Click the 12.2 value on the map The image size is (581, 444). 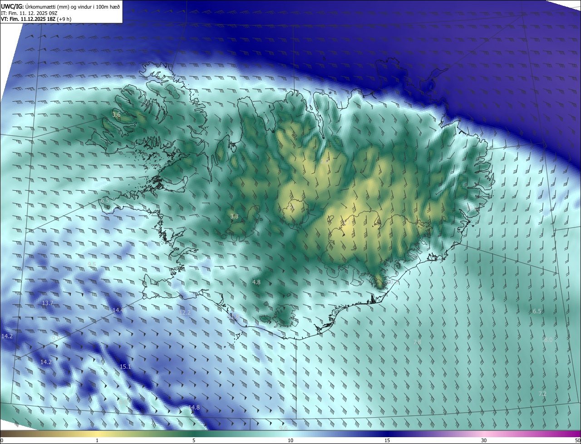pyautogui.click(x=185, y=313)
